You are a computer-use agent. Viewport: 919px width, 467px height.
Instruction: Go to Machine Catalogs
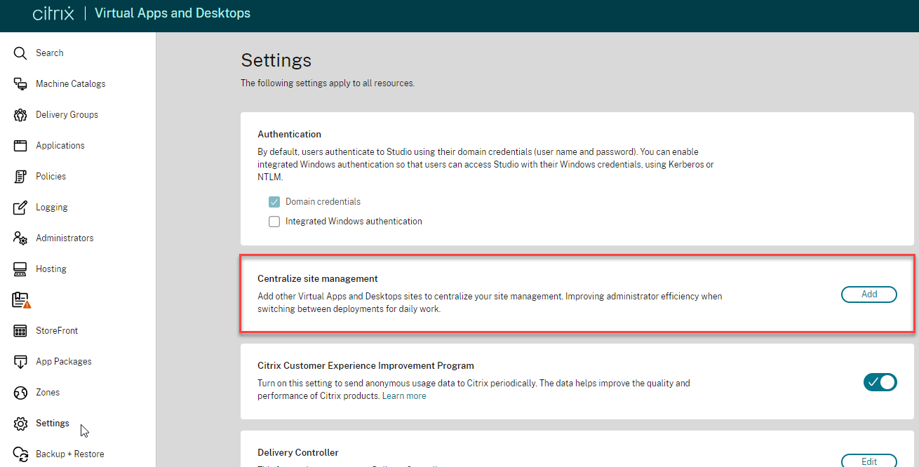click(71, 84)
